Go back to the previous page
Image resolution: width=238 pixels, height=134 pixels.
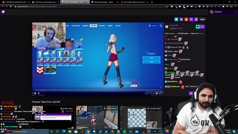pyautogui.click(x=3, y=7)
